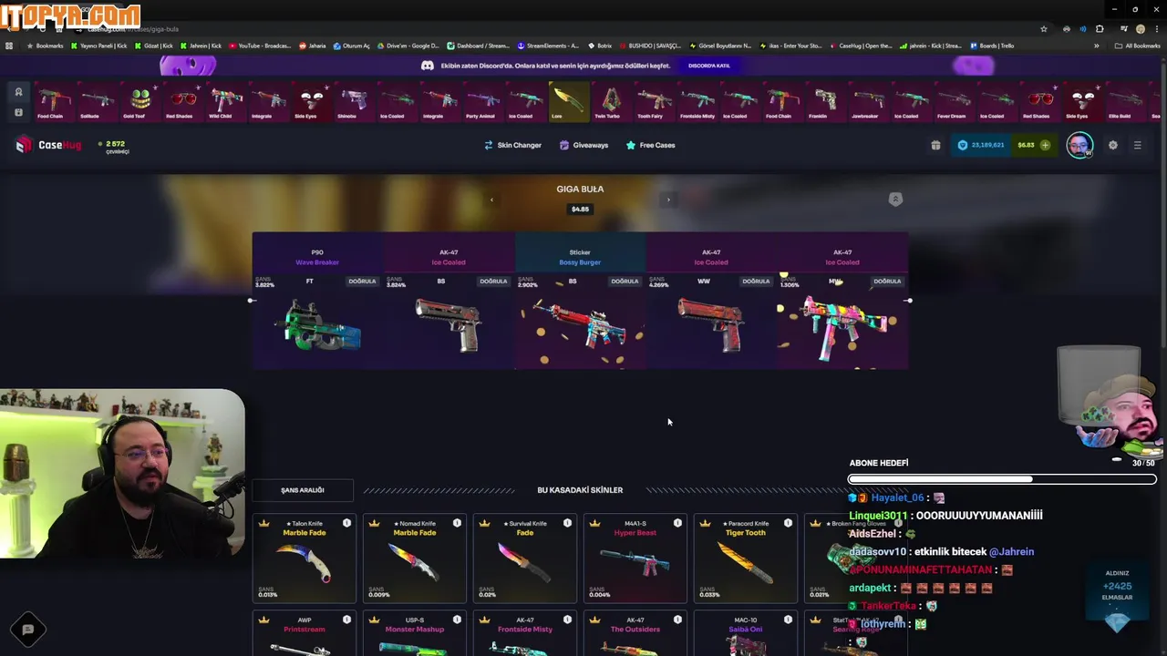Go to the next case arrow

pyautogui.click(x=668, y=200)
